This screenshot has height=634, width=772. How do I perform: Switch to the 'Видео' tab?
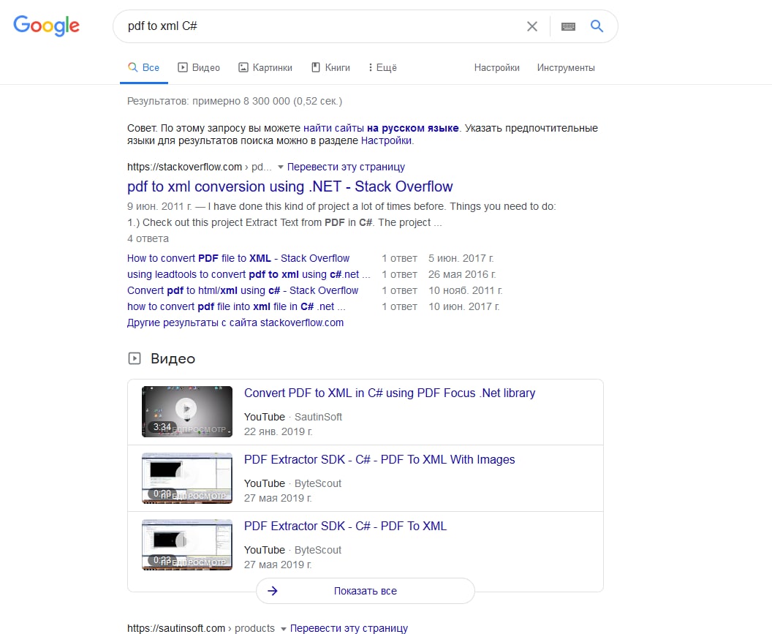click(x=199, y=67)
